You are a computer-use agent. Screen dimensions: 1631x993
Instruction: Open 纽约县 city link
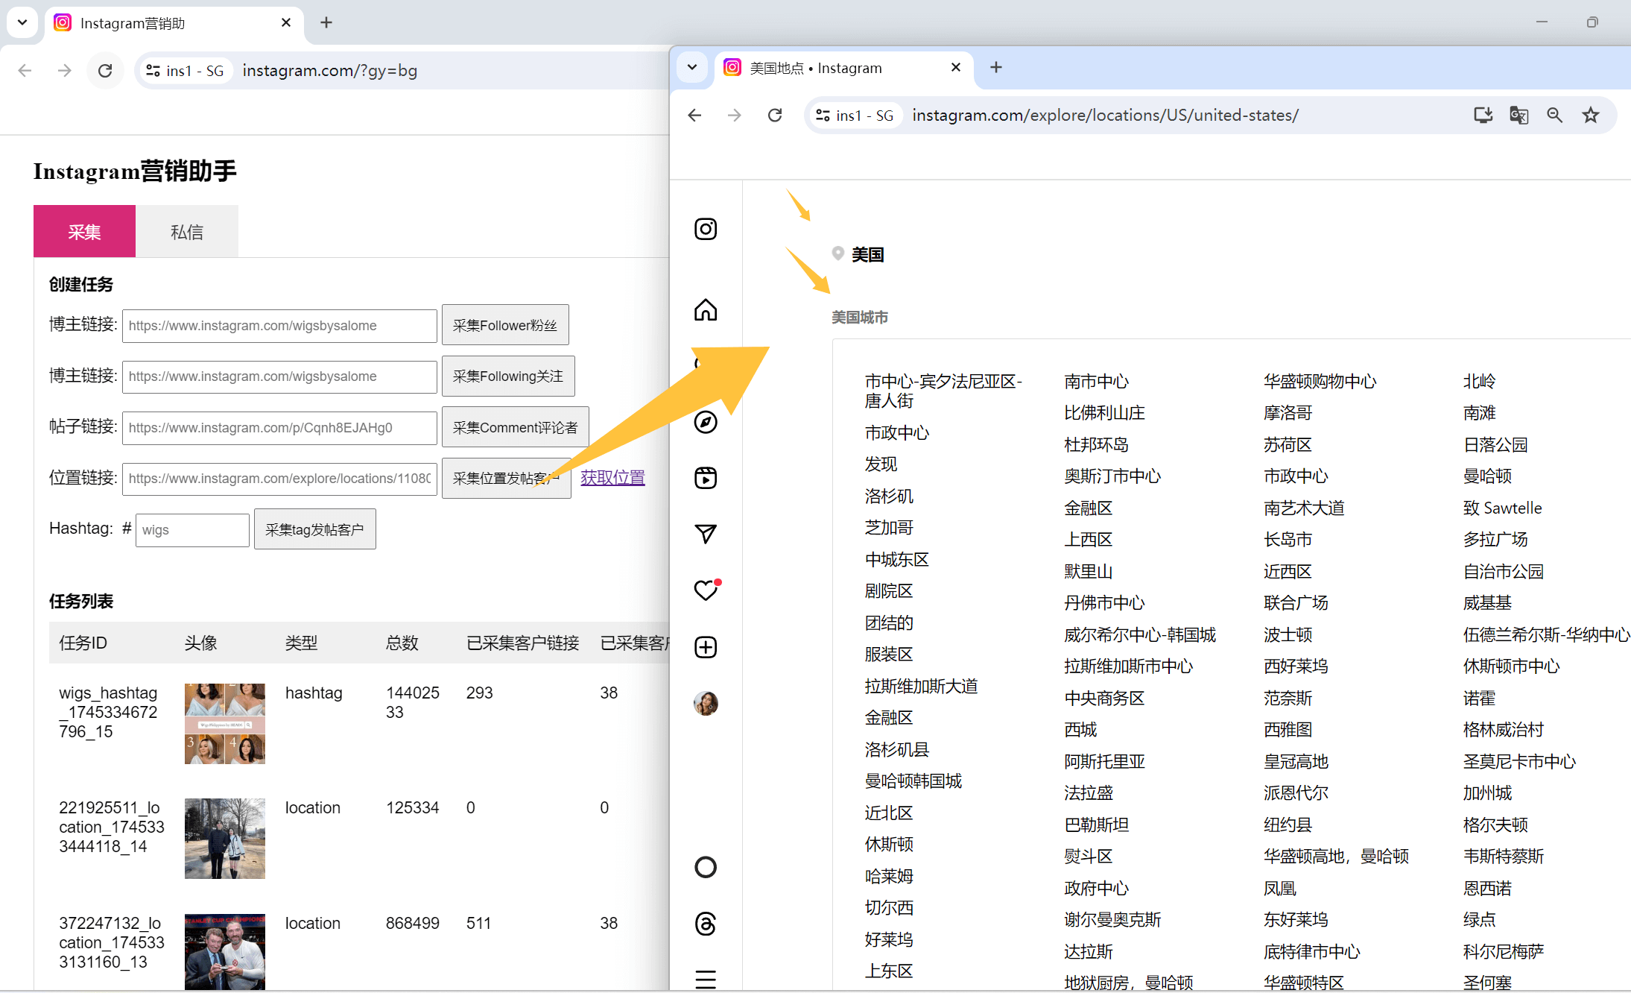(1288, 825)
